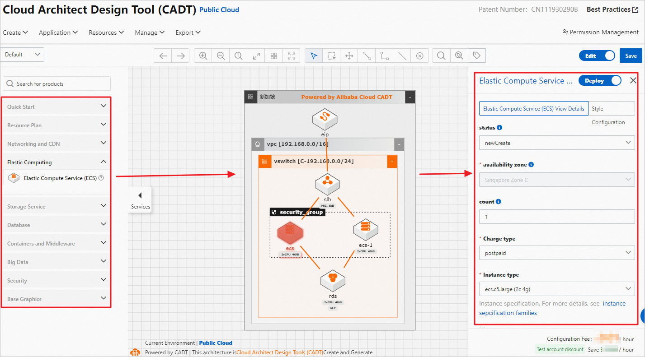
Task: Select the slb load balancer node
Action: click(327, 184)
